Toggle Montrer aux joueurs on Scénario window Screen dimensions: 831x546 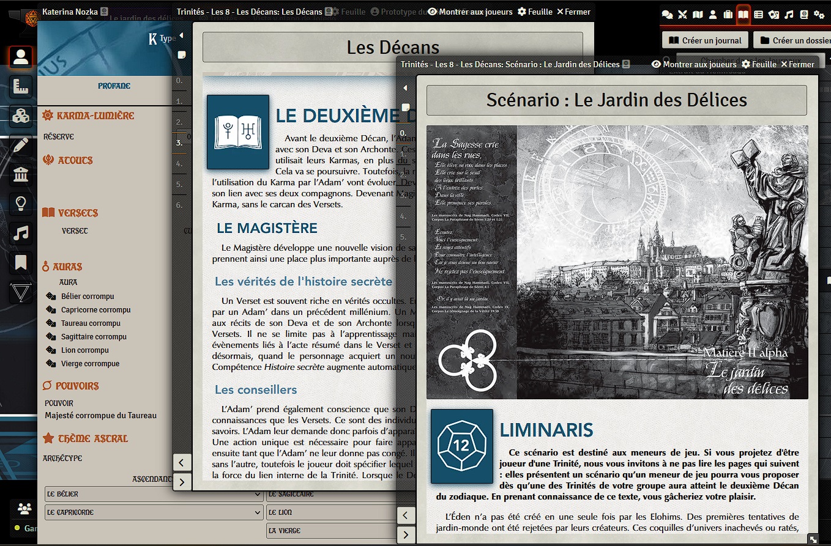pyautogui.click(x=694, y=64)
